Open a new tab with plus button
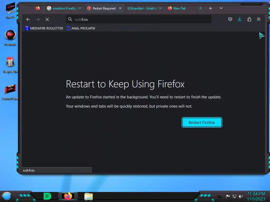270x202 pixels. click(x=211, y=8)
